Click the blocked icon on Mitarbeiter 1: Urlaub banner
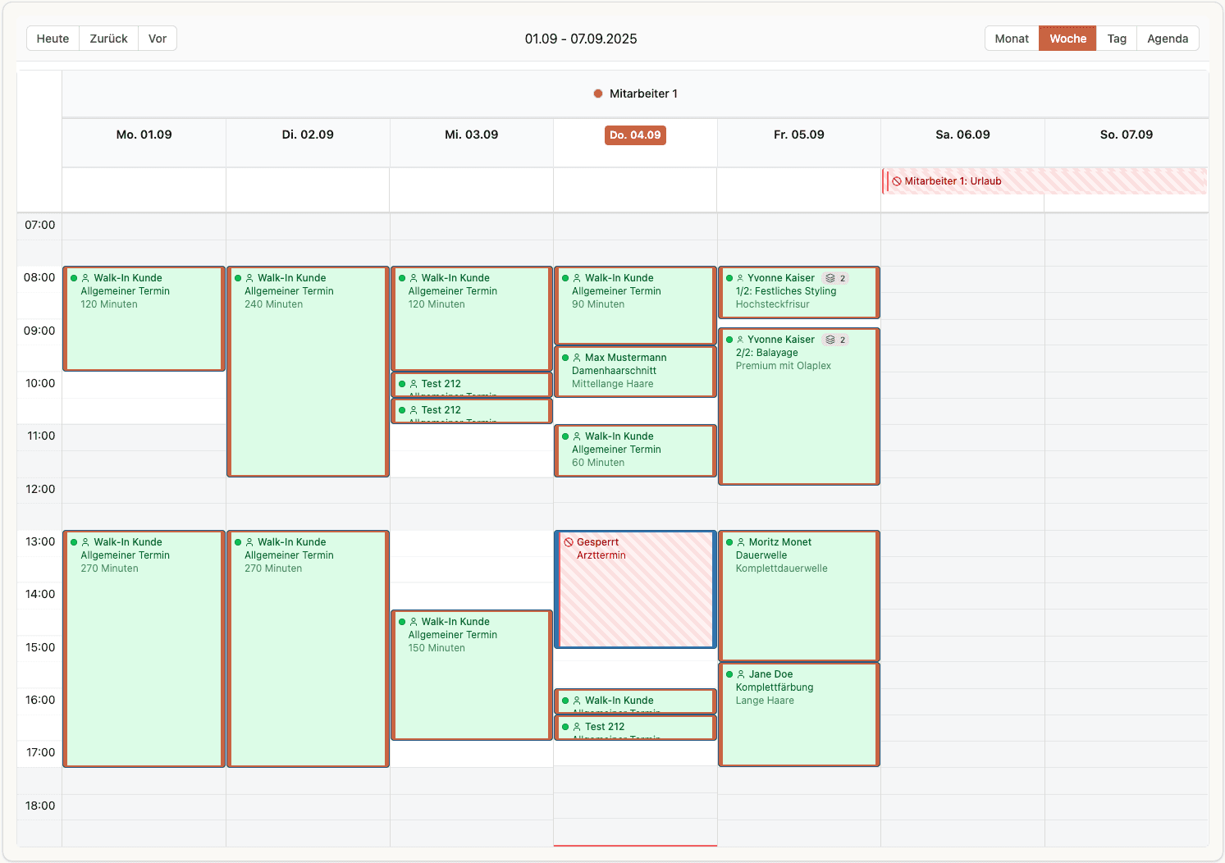This screenshot has height=863, width=1225. coord(896,180)
